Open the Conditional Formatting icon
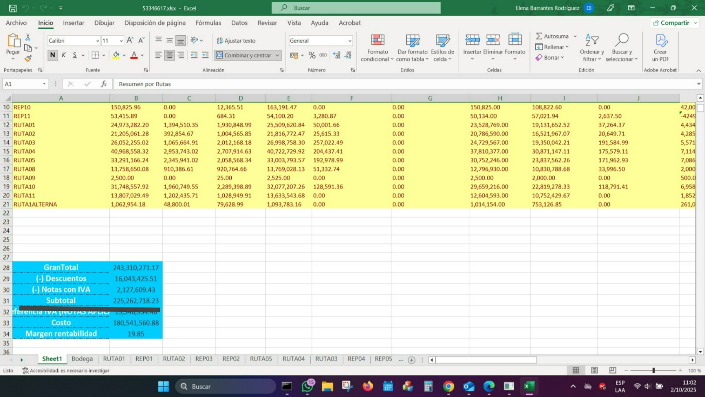Screen dimensions: 705x397 tap(377, 41)
